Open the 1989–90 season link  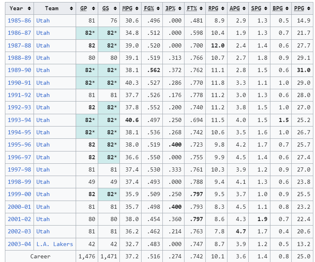tap(19, 70)
